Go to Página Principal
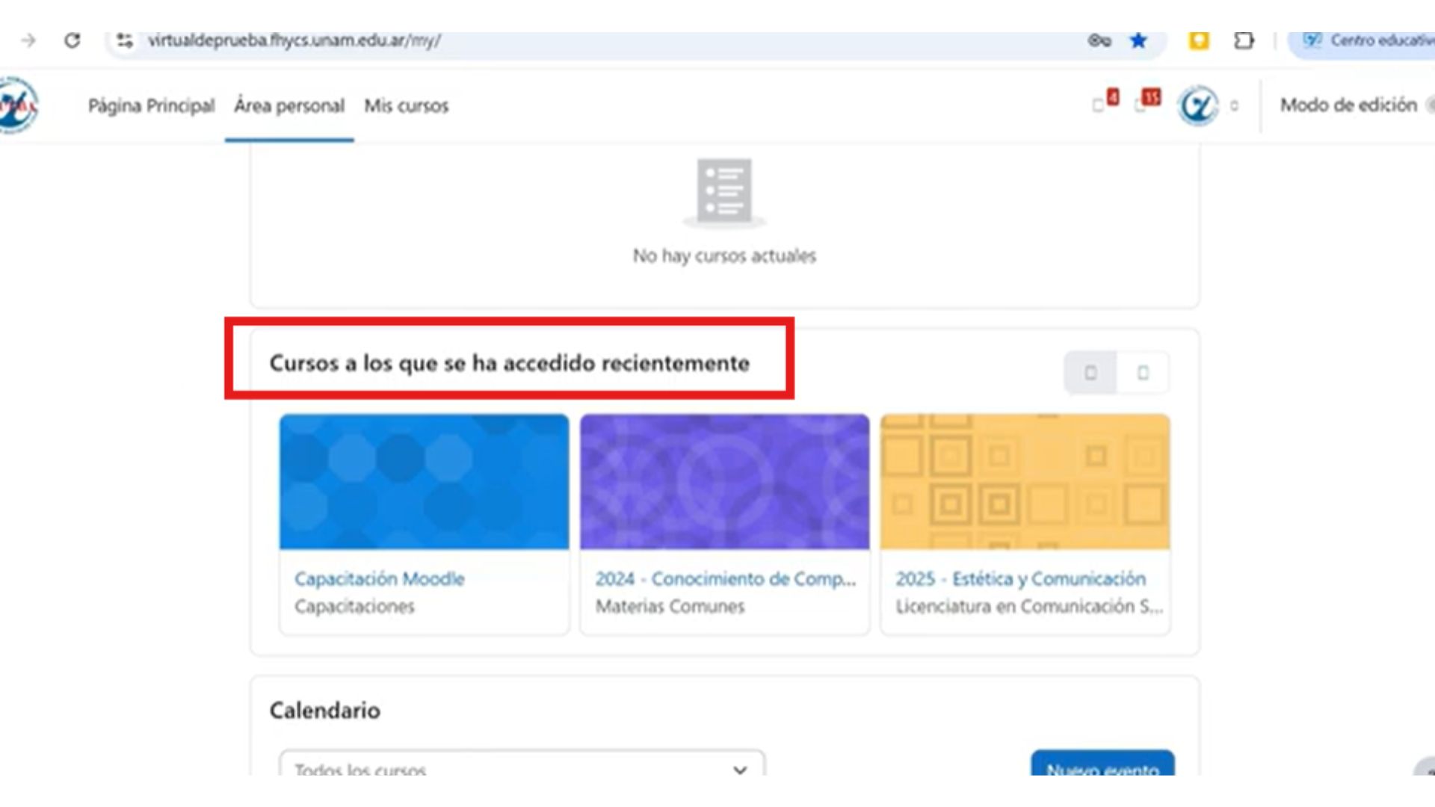The width and height of the screenshot is (1435, 807). click(x=151, y=106)
